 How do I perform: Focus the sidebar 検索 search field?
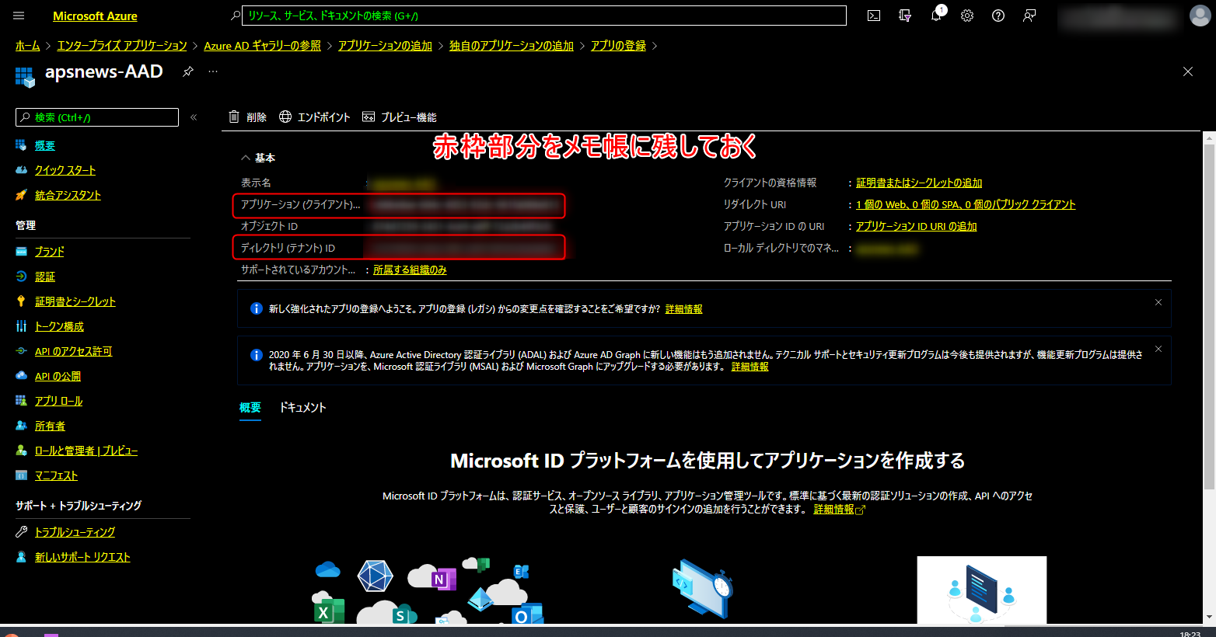click(x=97, y=117)
